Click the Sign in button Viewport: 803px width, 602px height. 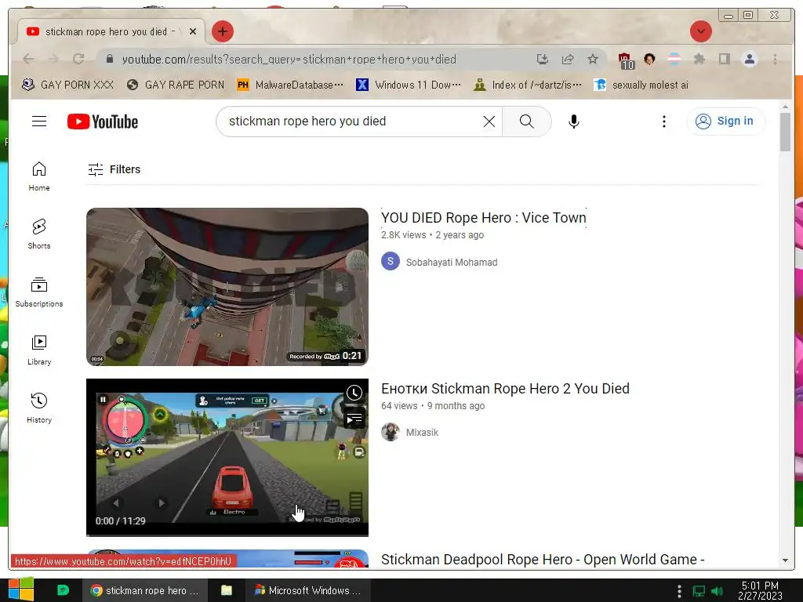tap(725, 121)
